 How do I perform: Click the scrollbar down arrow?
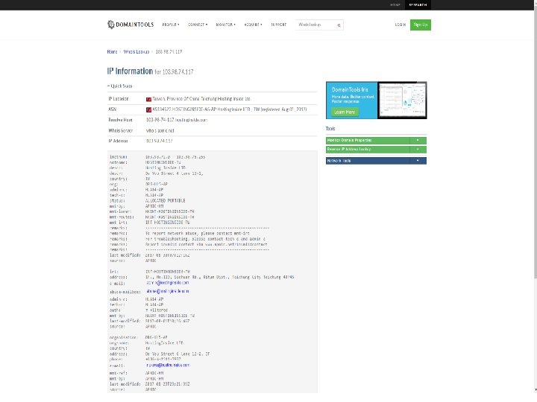(x=535, y=390)
